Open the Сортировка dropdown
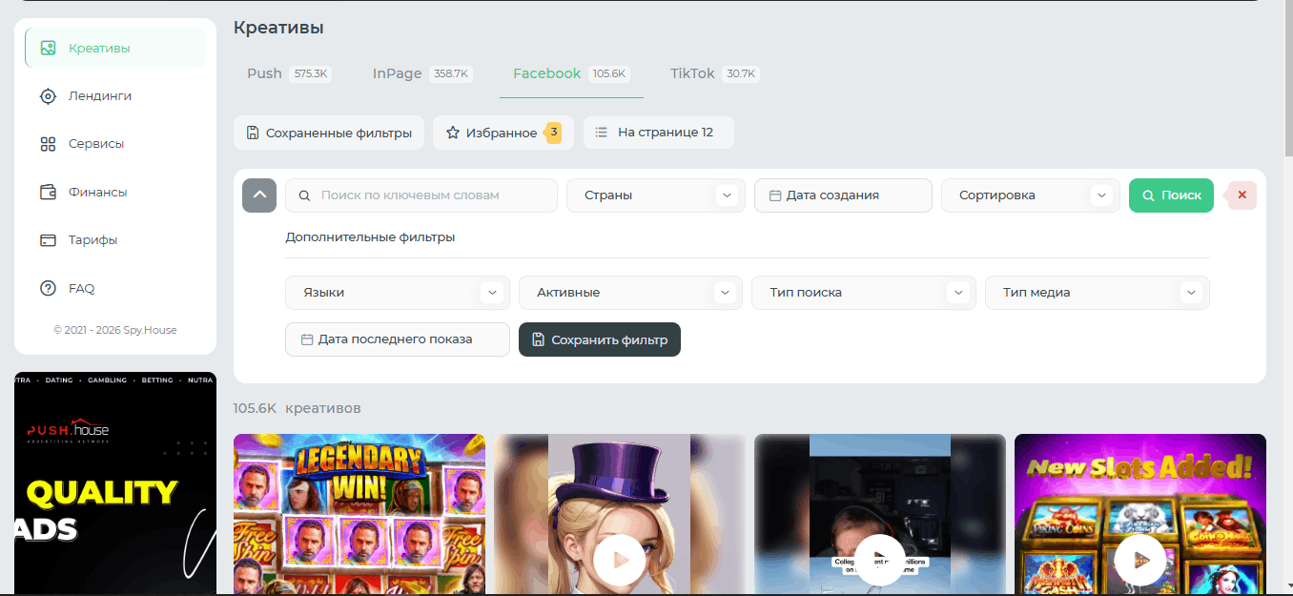The width and height of the screenshot is (1293, 596). point(1101,195)
